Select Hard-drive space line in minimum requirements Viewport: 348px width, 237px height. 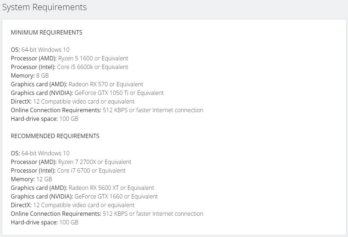point(45,119)
